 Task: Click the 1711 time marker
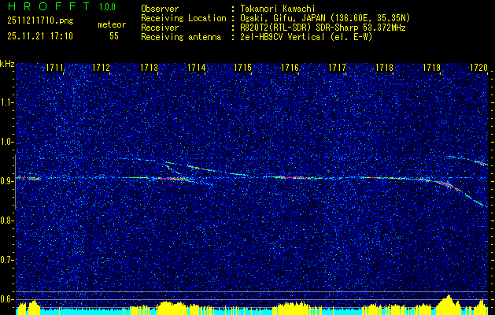(x=54, y=68)
